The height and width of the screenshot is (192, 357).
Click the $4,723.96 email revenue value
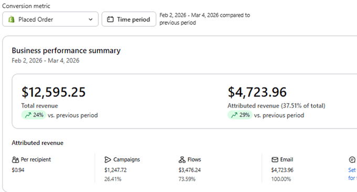coord(282,170)
